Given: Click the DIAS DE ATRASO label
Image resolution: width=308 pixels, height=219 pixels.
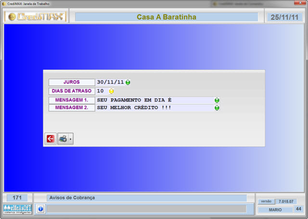Looking at the screenshot, I should tap(71, 91).
